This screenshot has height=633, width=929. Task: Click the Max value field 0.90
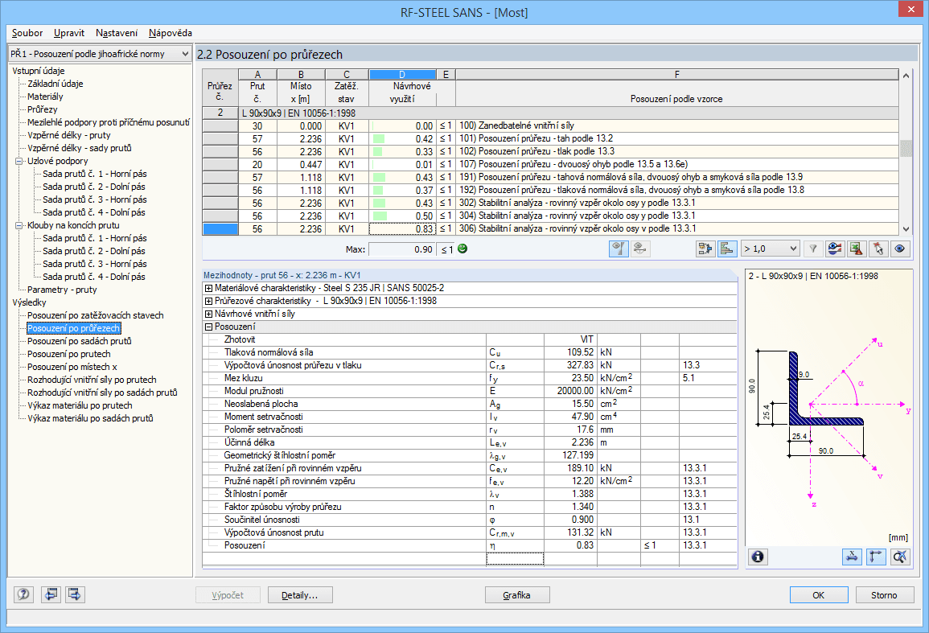(402, 249)
